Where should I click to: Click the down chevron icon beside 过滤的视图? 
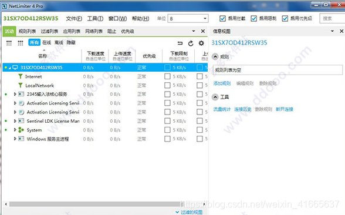[x=177, y=213]
